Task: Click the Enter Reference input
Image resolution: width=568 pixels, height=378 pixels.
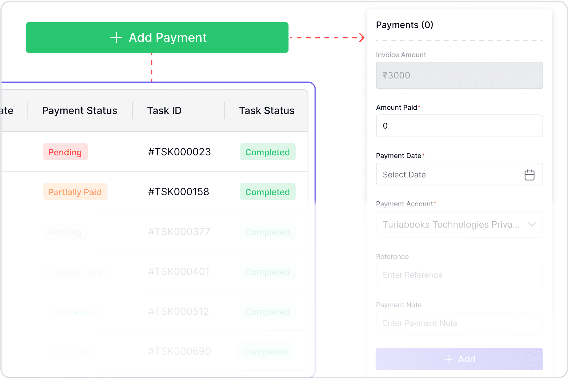Action: (459, 275)
